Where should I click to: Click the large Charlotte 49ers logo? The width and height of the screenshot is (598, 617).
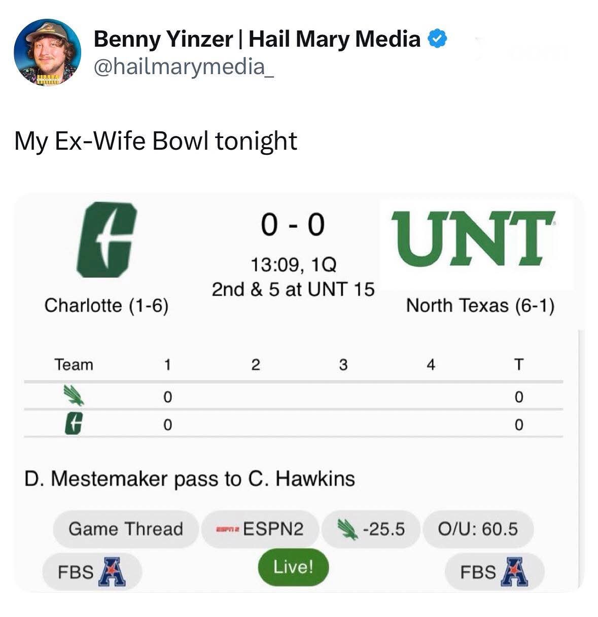pyautogui.click(x=106, y=239)
